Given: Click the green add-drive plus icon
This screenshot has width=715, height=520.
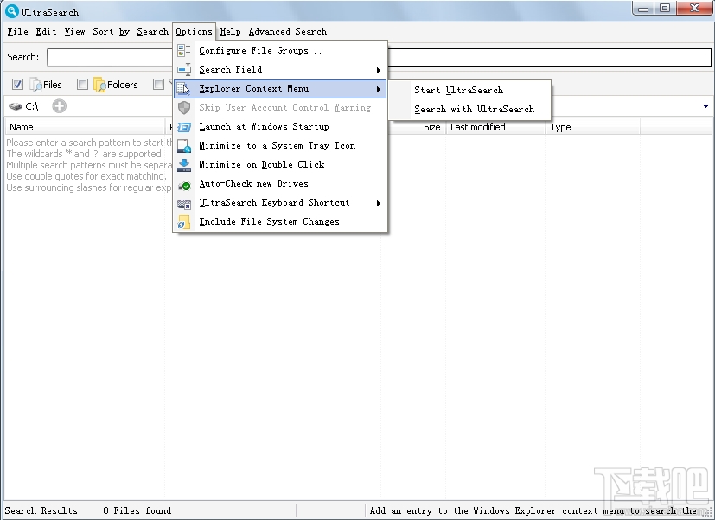Looking at the screenshot, I should tap(58, 105).
